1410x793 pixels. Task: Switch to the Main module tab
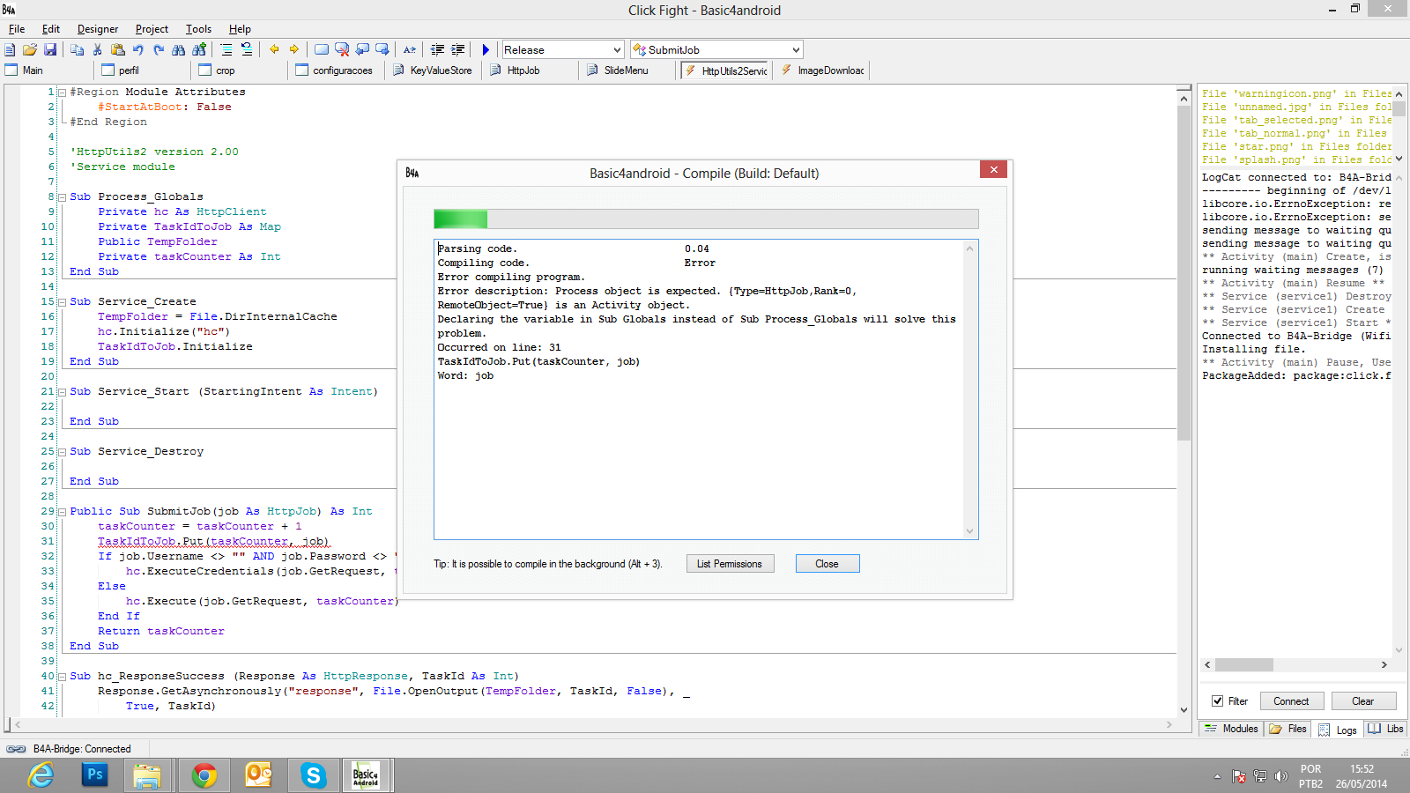click(x=47, y=70)
